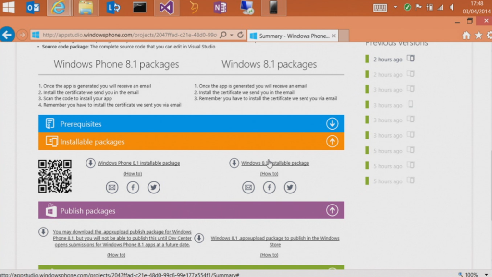
Task: Open the network signal tray icon
Action: click(x=441, y=7)
